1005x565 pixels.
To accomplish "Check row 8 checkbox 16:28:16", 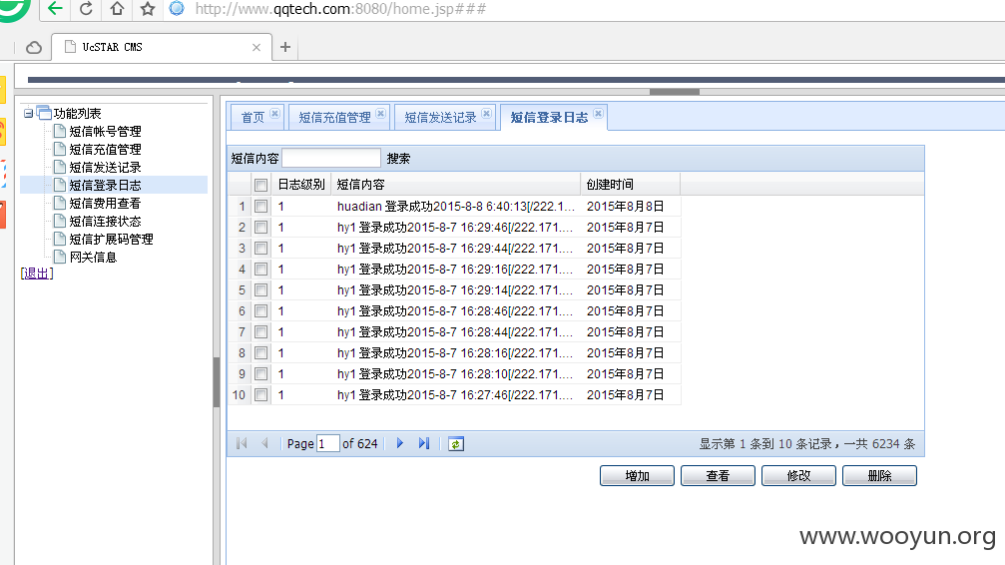I will [x=260, y=352].
